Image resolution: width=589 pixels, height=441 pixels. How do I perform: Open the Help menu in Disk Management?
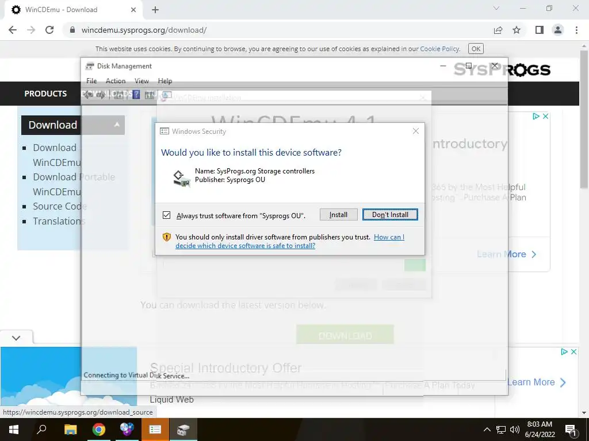pos(165,81)
